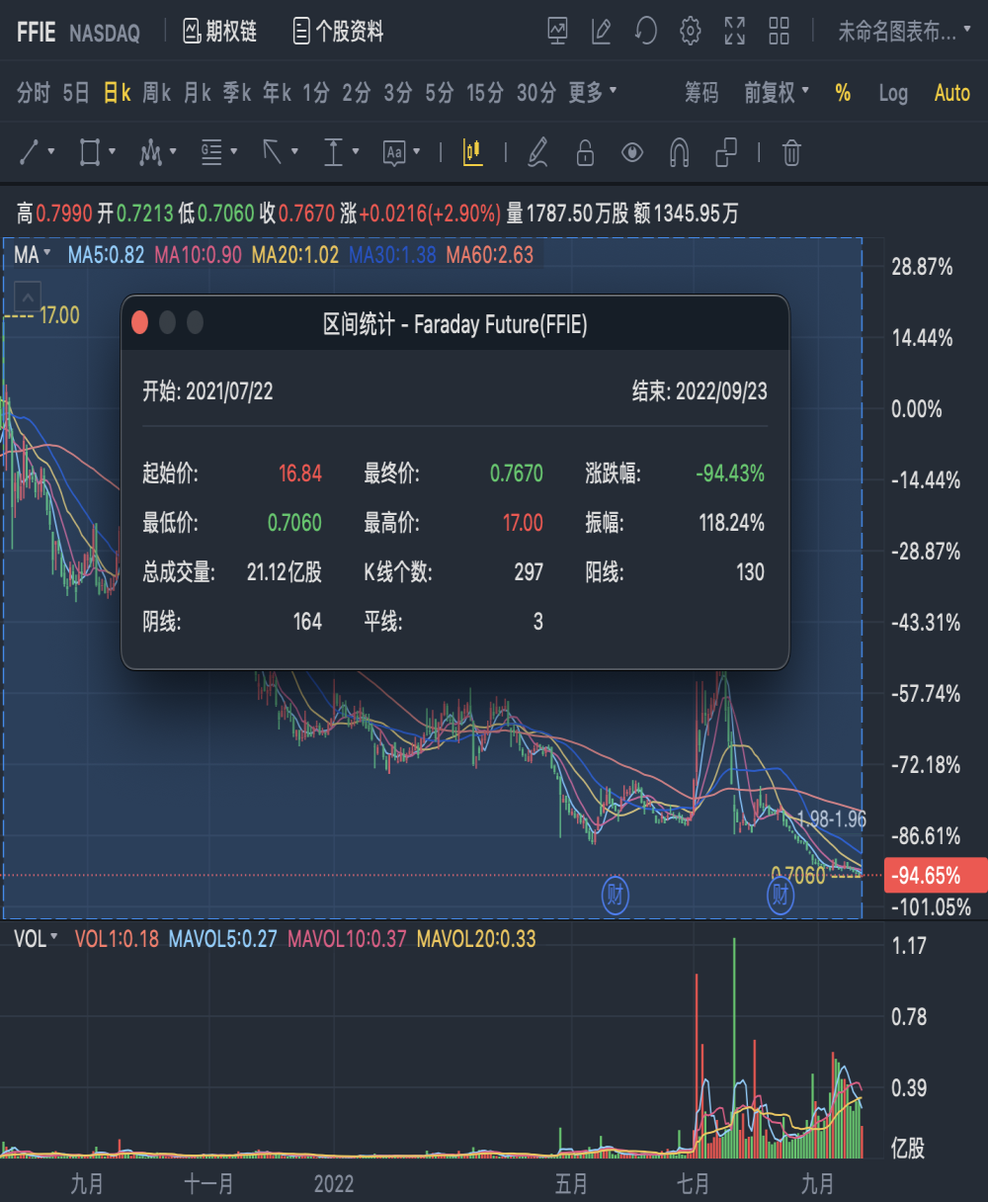Click the chart comparison icon in header
Screen dimensions: 988x1202
(x=558, y=32)
